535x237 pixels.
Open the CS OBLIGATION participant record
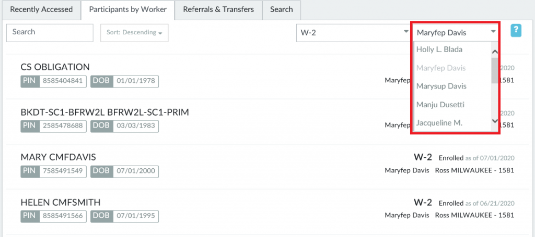coord(55,67)
